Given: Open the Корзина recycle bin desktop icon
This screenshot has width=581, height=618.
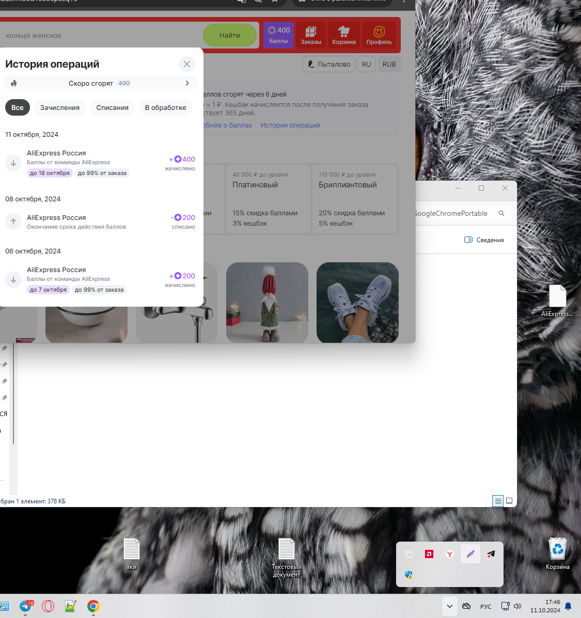Looking at the screenshot, I should 557,554.
